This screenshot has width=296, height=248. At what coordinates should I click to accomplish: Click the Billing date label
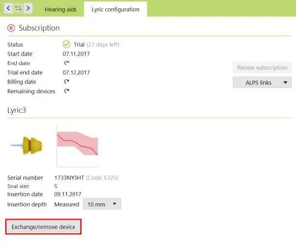coord(22,82)
